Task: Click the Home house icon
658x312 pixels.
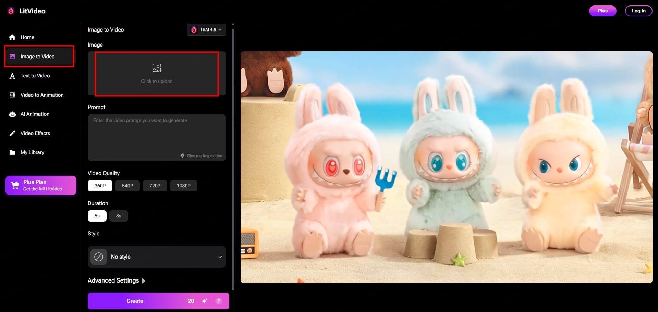Action: (12, 37)
